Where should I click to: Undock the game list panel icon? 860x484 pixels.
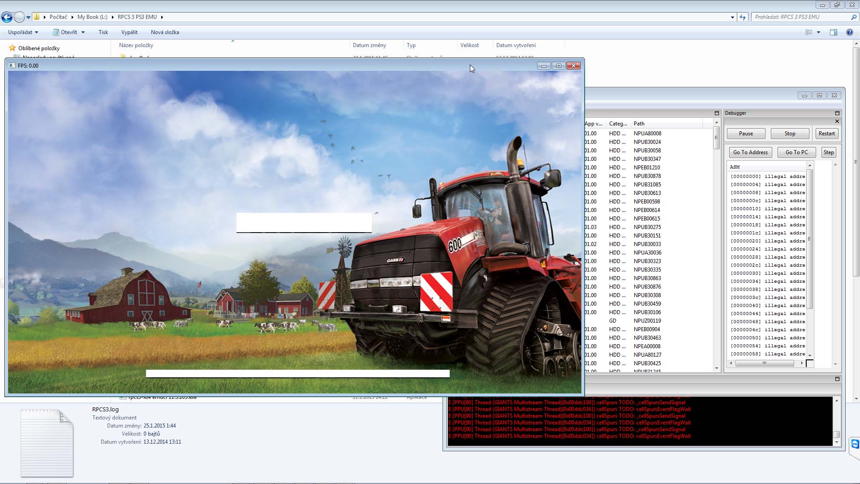[717, 113]
